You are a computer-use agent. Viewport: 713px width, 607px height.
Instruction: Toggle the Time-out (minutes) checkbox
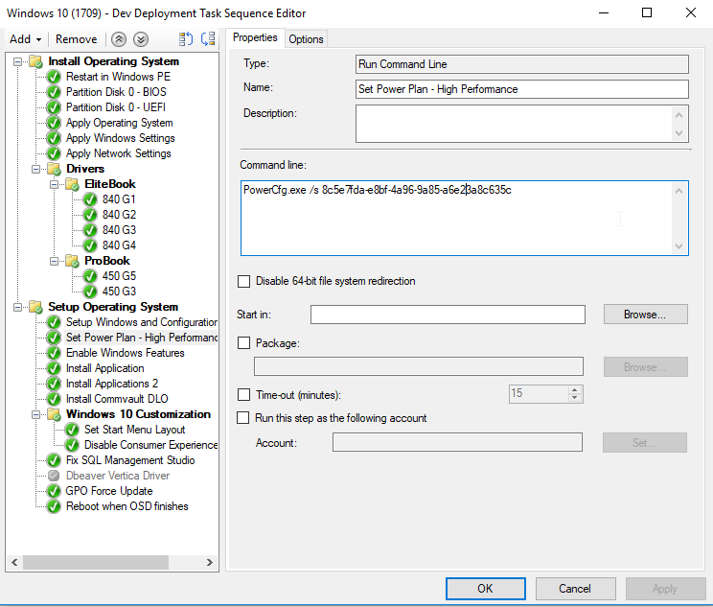(x=243, y=394)
